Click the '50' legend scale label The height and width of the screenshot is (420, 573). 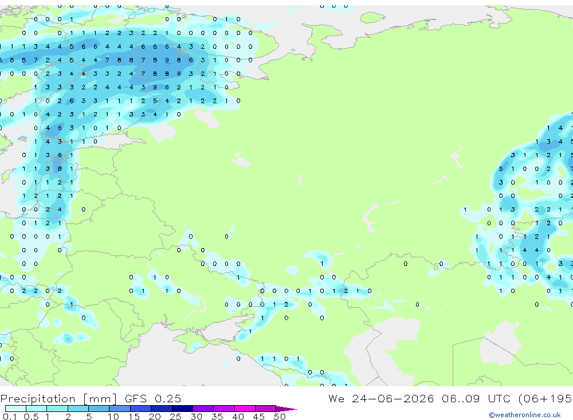pos(280,417)
